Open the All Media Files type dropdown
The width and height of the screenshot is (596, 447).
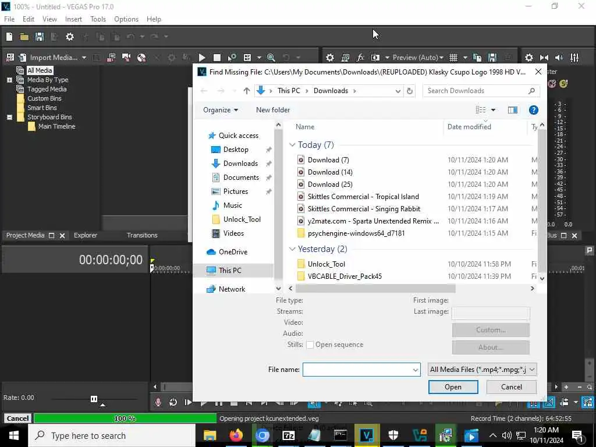coord(482,370)
